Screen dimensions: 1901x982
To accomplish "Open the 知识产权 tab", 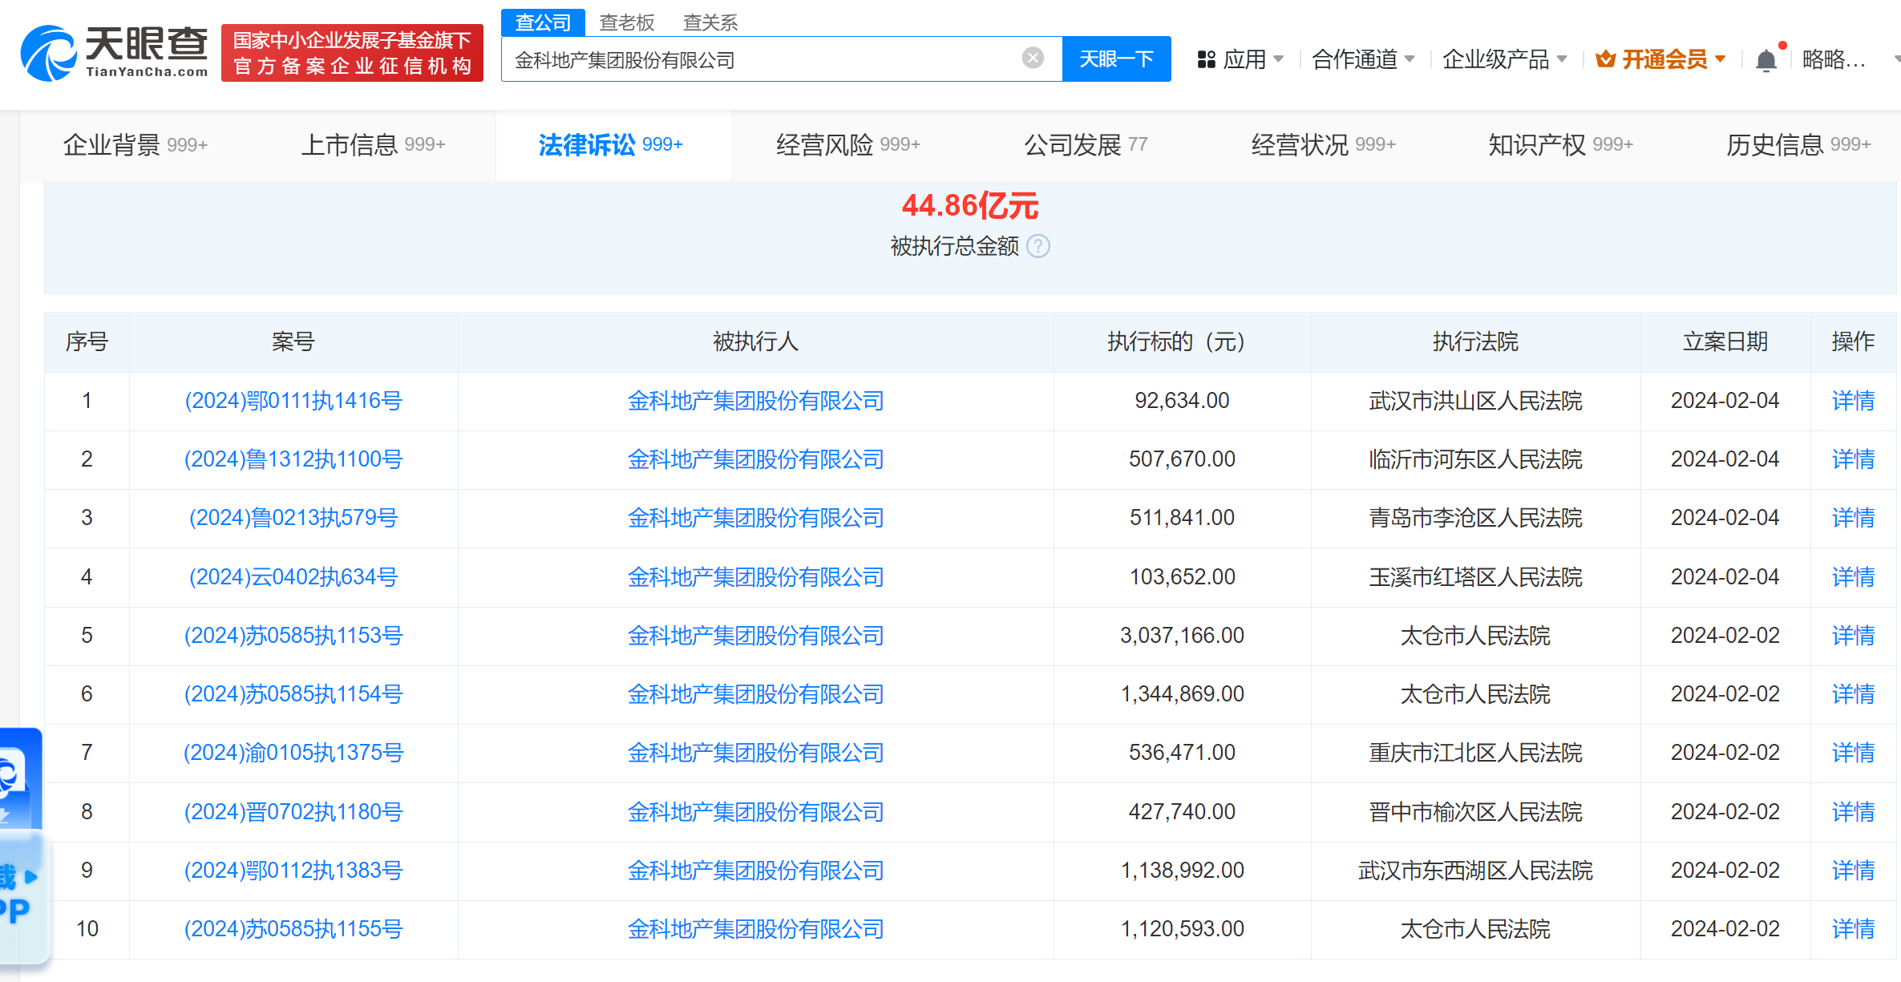I will point(1561,145).
